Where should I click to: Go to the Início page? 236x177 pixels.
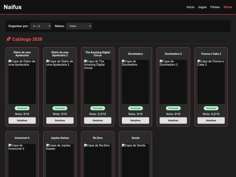click(x=191, y=7)
